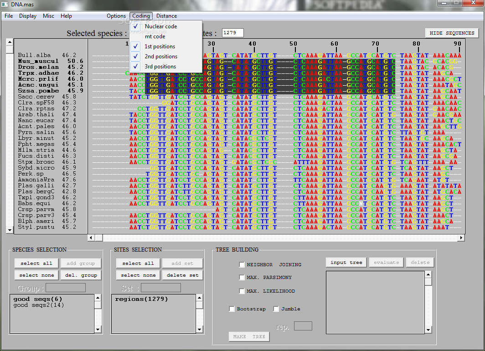Select group good seqs(6)
Screen dimensions: 485x351
point(38,299)
